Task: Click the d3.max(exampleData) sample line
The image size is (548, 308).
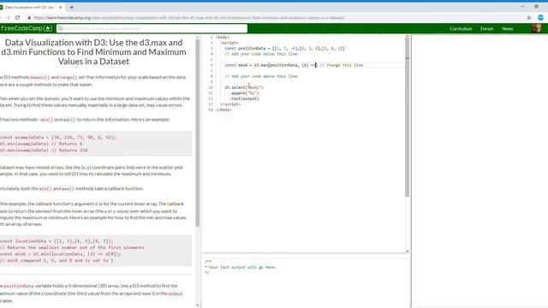Action: [x=44, y=151]
